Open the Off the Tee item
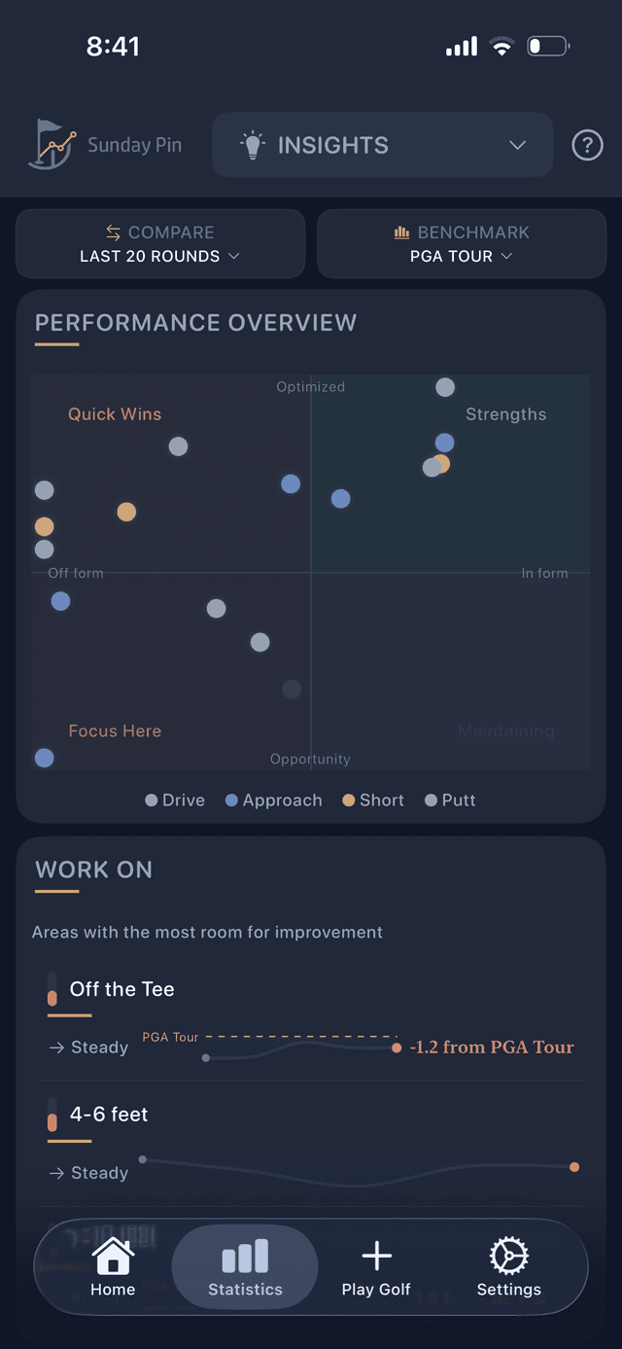Screen dimensions: 622x1349 [122, 990]
